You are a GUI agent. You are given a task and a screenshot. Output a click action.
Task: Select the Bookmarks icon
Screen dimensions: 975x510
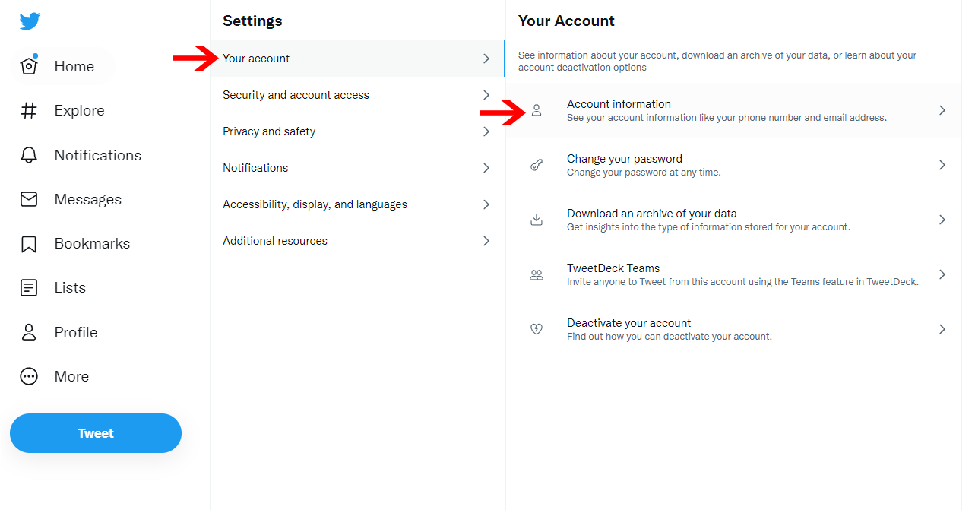pos(29,243)
